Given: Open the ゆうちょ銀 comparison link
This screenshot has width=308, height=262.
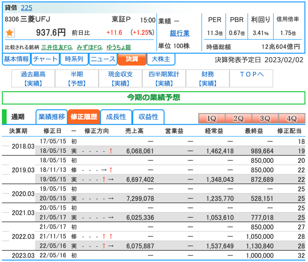Looking at the screenshot, I should (x=119, y=47).
